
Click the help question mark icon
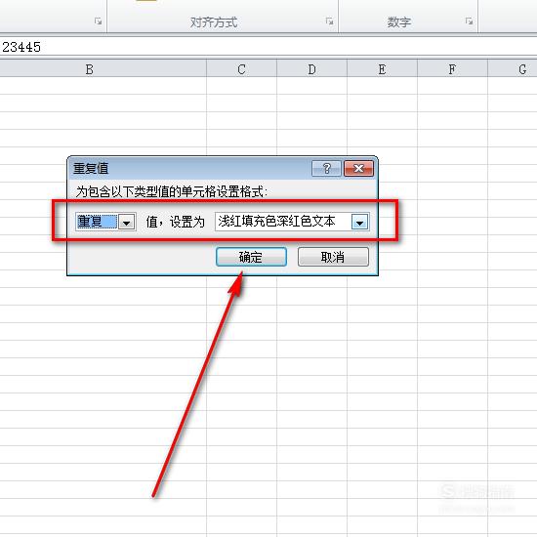[326, 168]
